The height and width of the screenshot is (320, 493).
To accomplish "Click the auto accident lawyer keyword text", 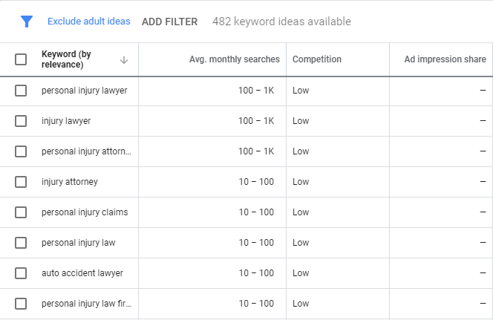I will (x=82, y=273).
